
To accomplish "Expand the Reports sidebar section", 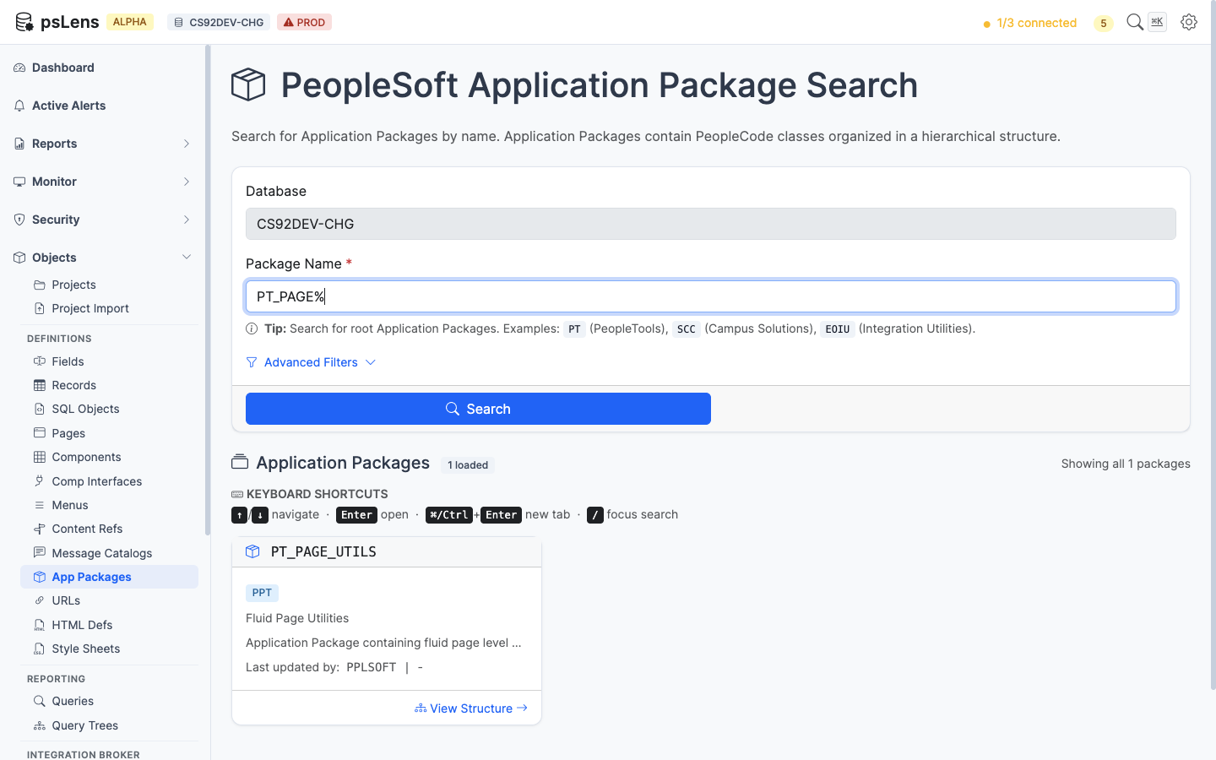I will pyautogui.click(x=103, y=144).
